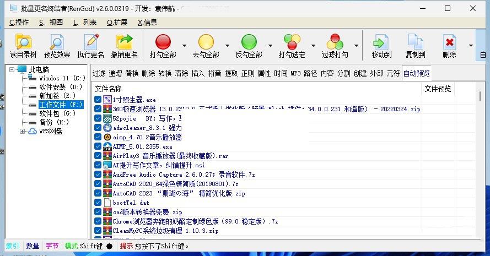Select the 软件安装 (D:) drive in tree
Image resolution: width=490 pixels, height=256 pixels.
(x=61, y=87)
